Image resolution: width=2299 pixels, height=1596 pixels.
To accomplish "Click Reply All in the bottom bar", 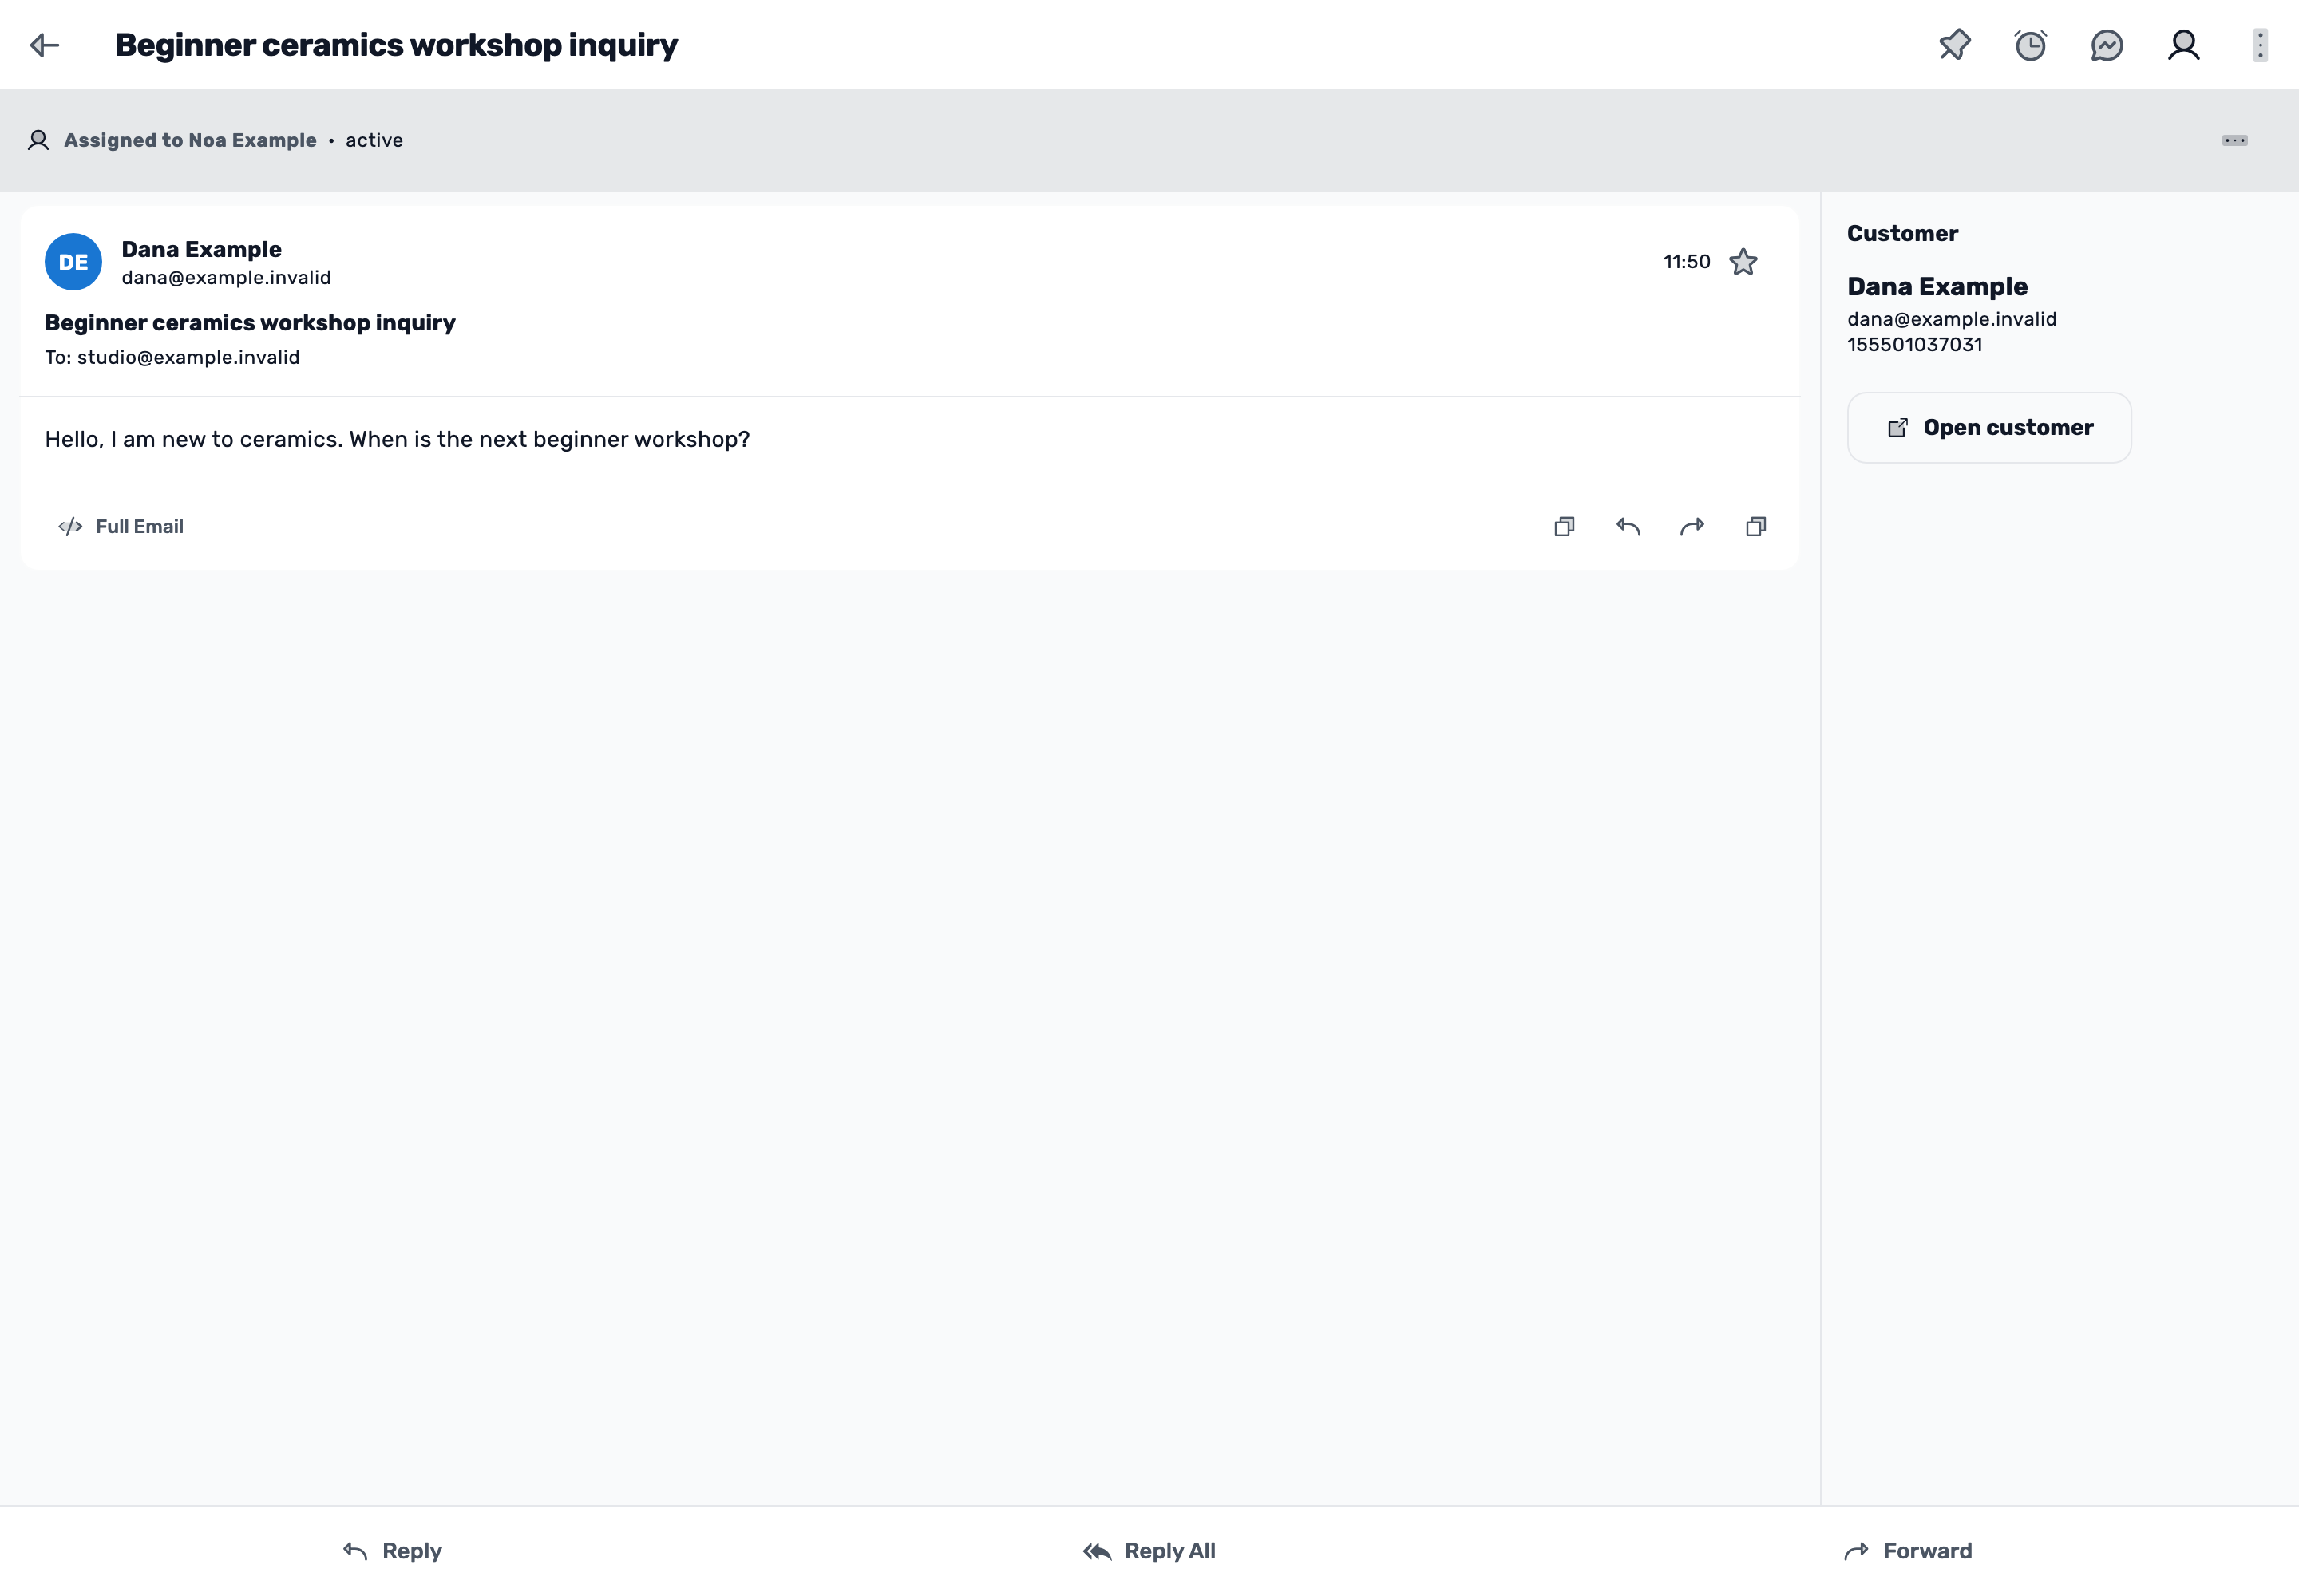I will coord(1149,1551).
